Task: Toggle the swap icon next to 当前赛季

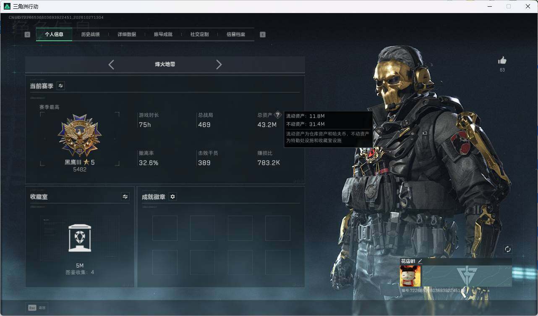Action: point(61,86)
